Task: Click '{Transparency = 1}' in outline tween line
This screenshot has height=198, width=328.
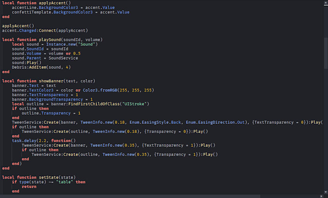Action: 176,155
